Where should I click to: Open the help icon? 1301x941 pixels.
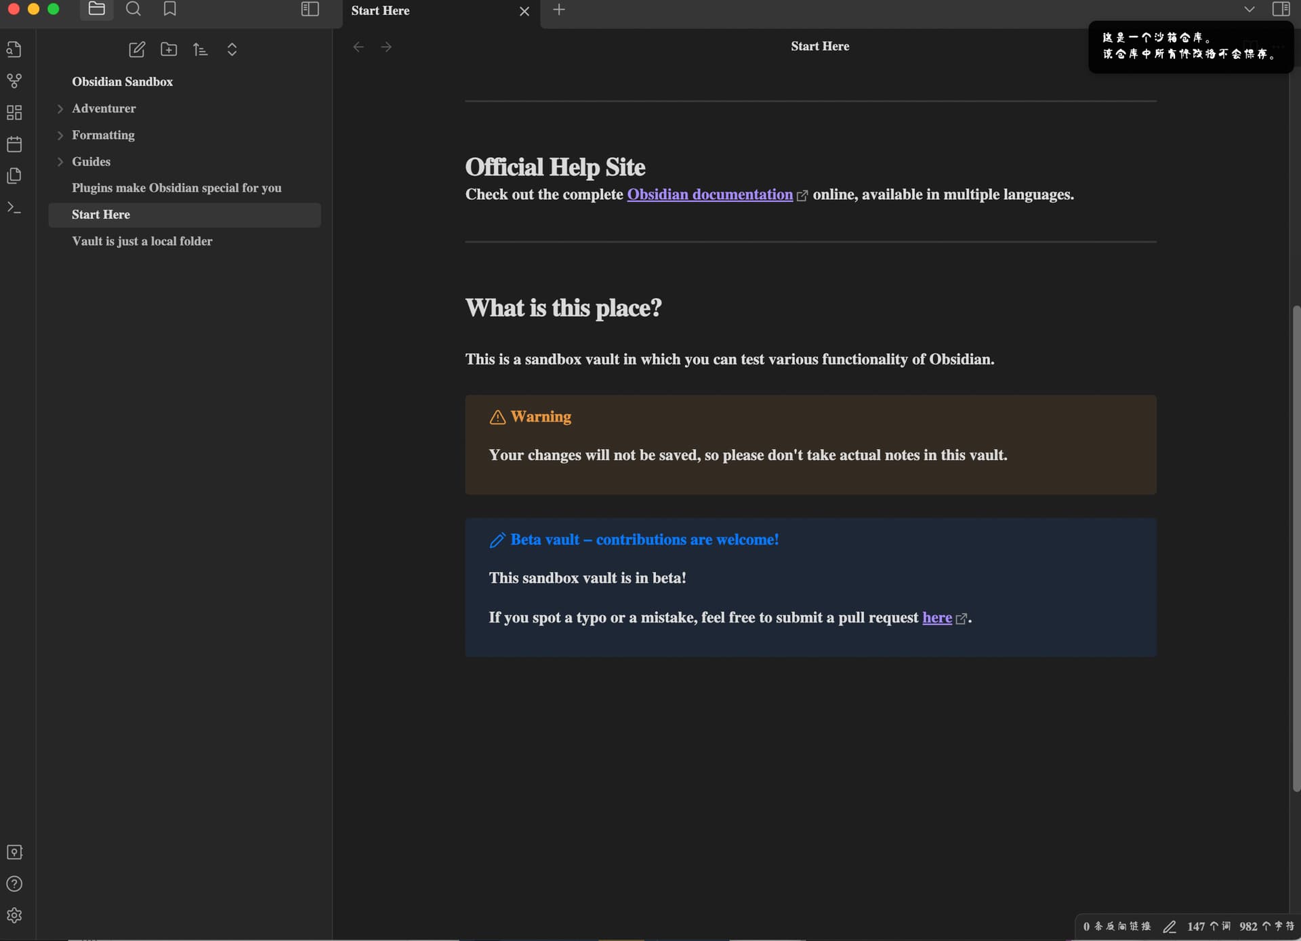pyautogui.click(x=14, y=884)
